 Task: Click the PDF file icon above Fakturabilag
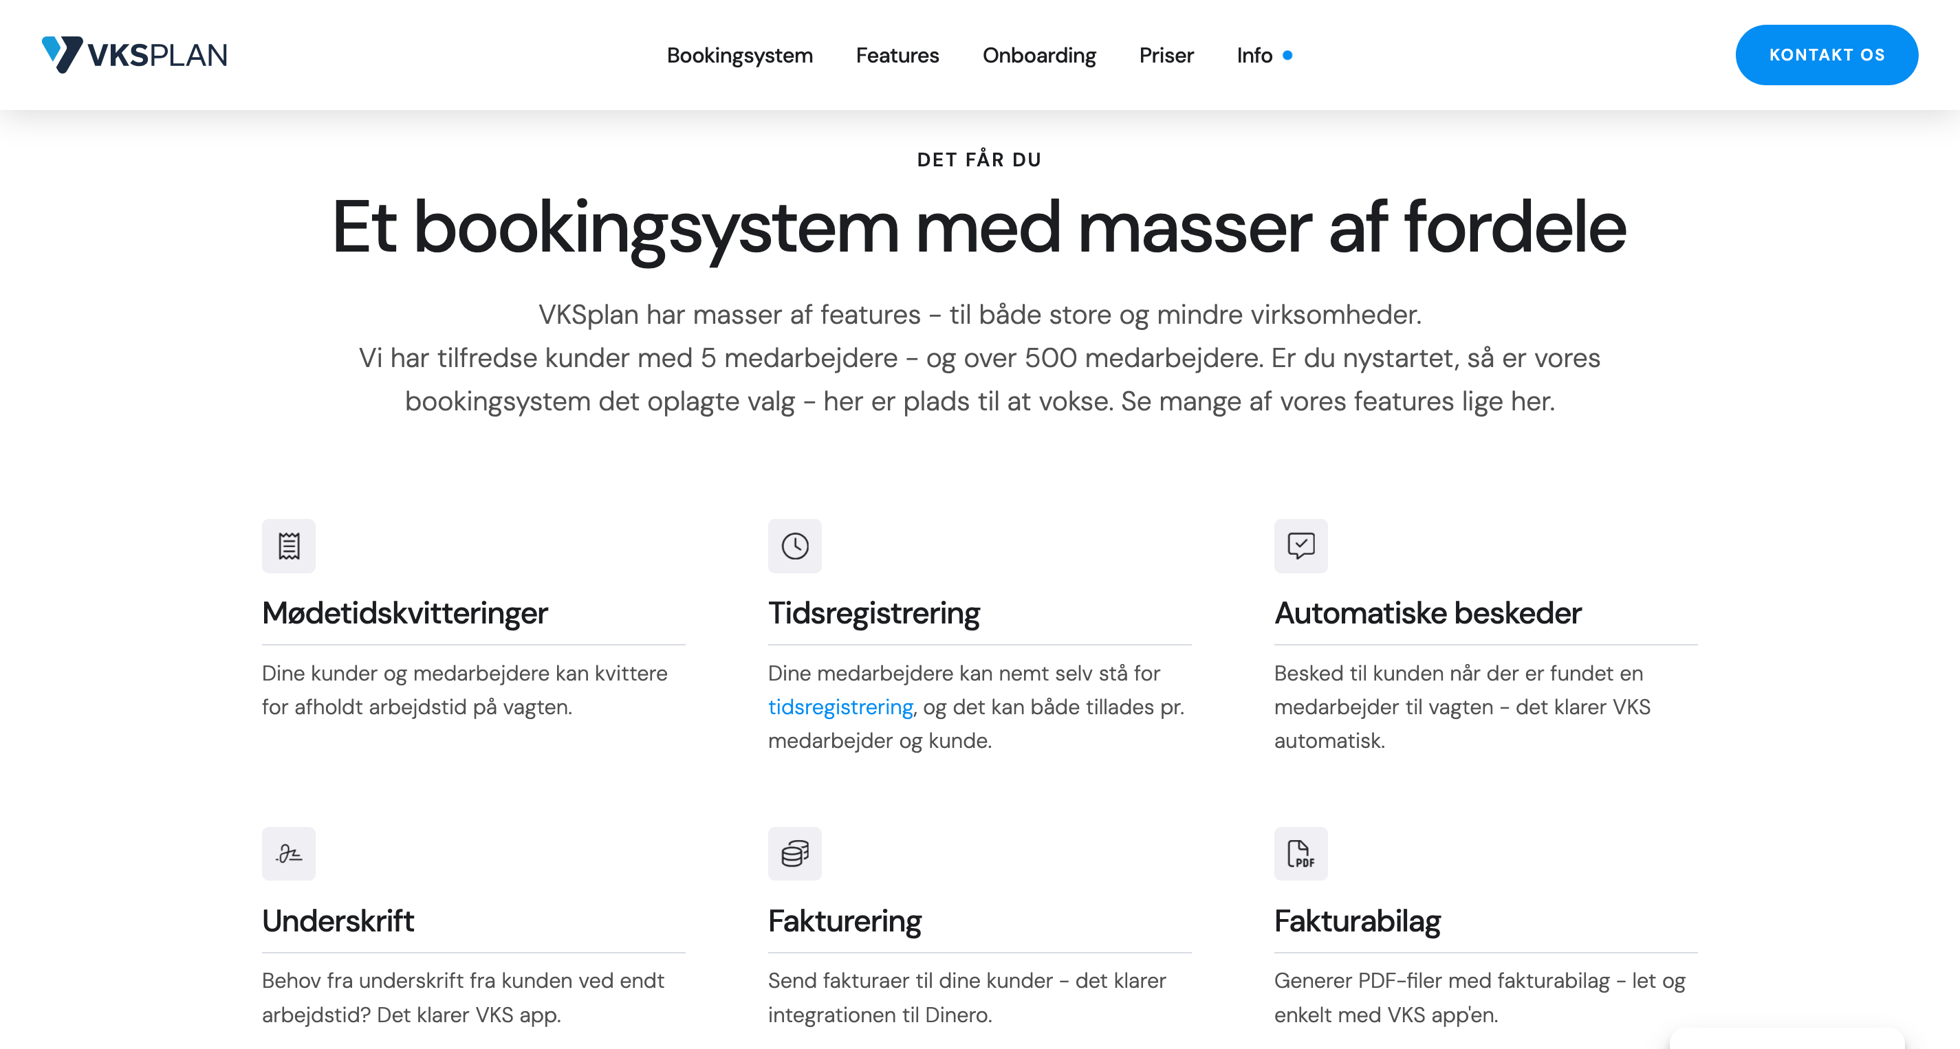[x=1300, y=852]
